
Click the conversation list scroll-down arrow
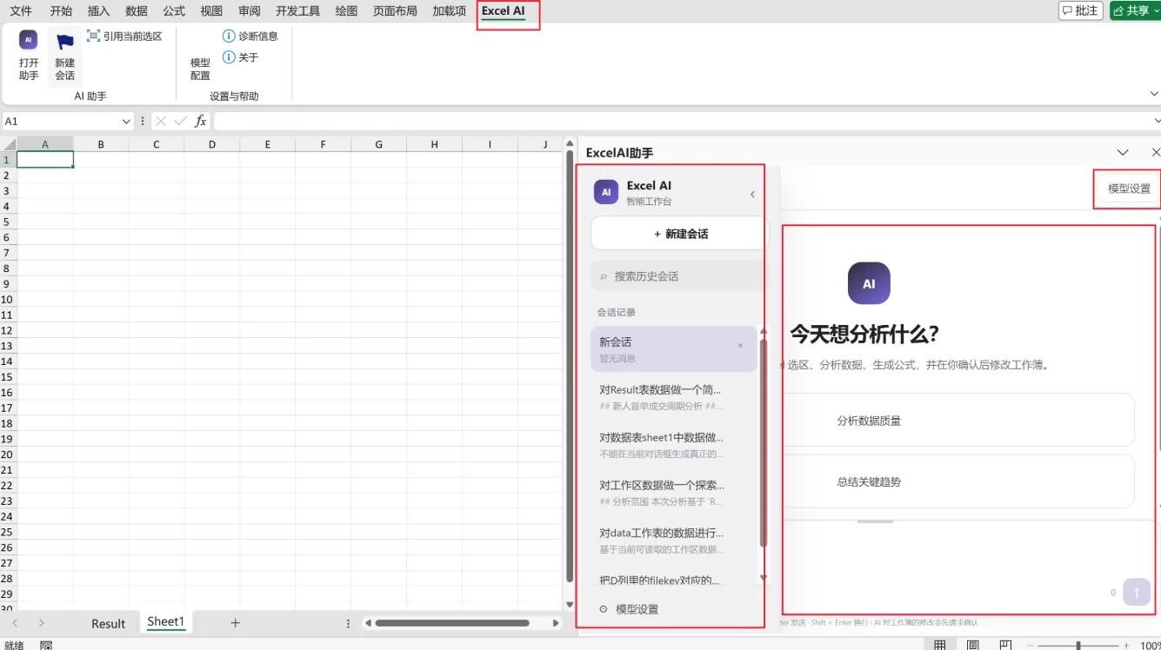pyautogui.click(x=764, y=578)
